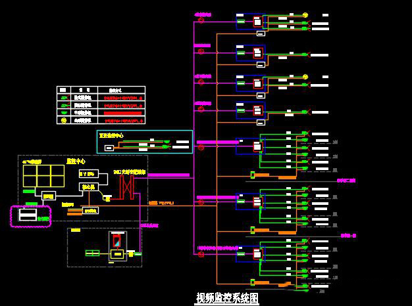Click the long magenta bar beside the red X cabinet
Viewport: 412px width, 306px height.
168,175
